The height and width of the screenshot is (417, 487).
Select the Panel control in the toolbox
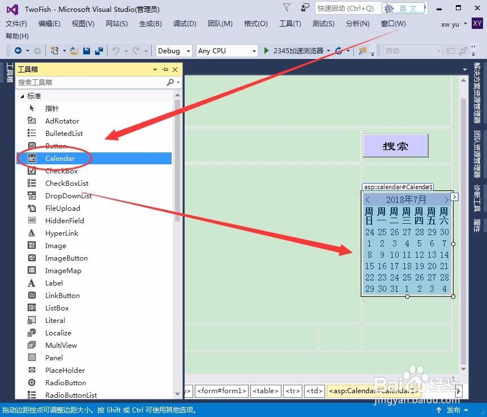pos(93,358)
